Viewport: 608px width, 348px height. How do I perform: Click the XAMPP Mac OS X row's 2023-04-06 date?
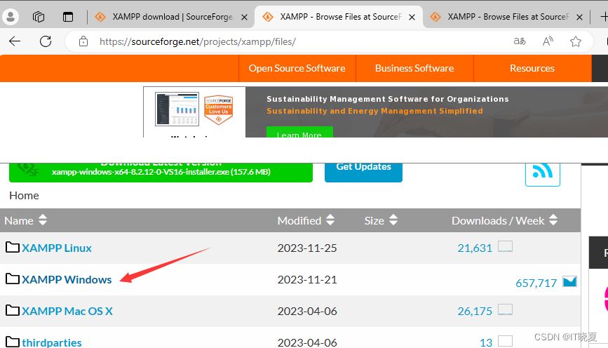tap(307, 311)
